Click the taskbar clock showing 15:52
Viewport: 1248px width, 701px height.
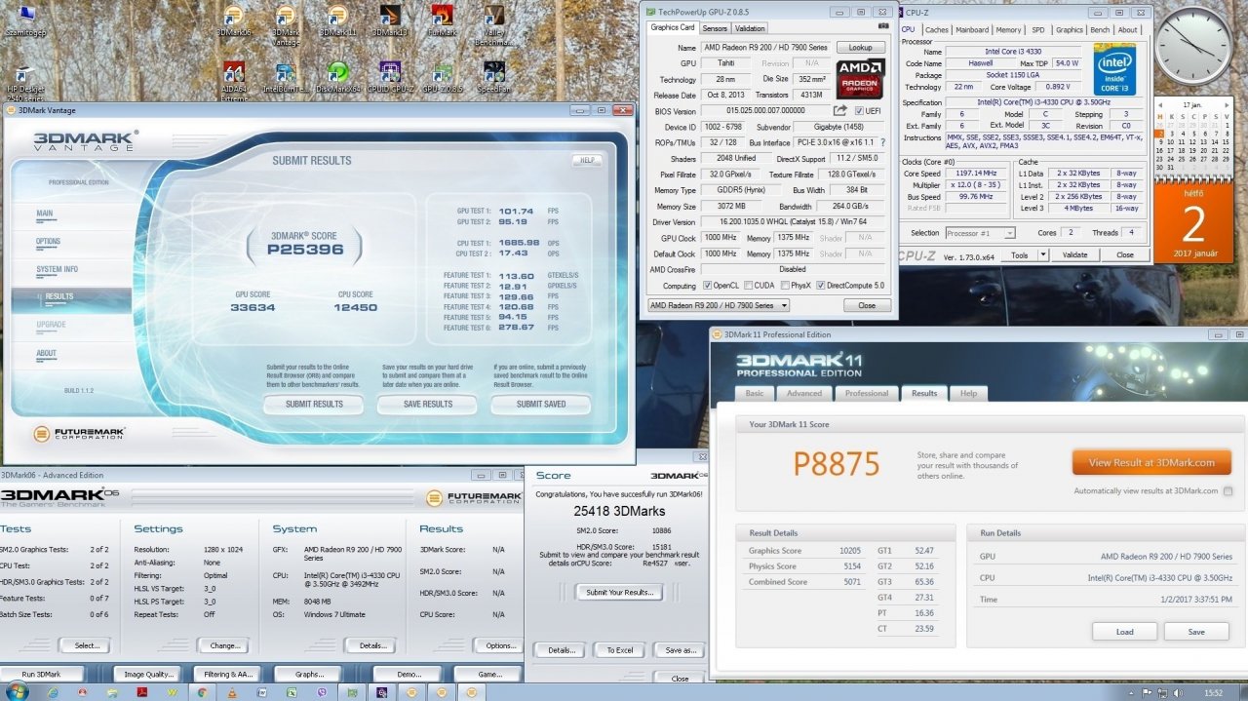coord(1212,692)
